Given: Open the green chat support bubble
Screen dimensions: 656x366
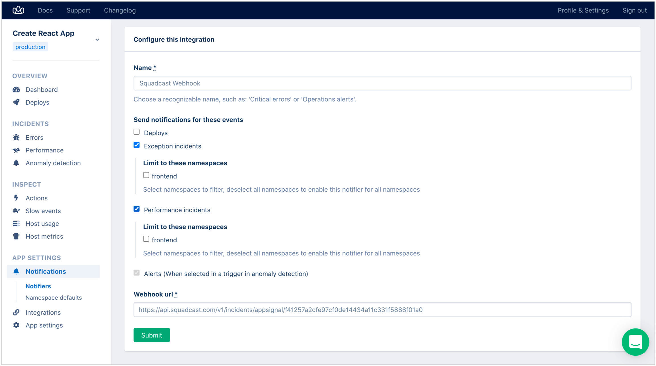Looking at the screenshot, I should click(635, 342).
